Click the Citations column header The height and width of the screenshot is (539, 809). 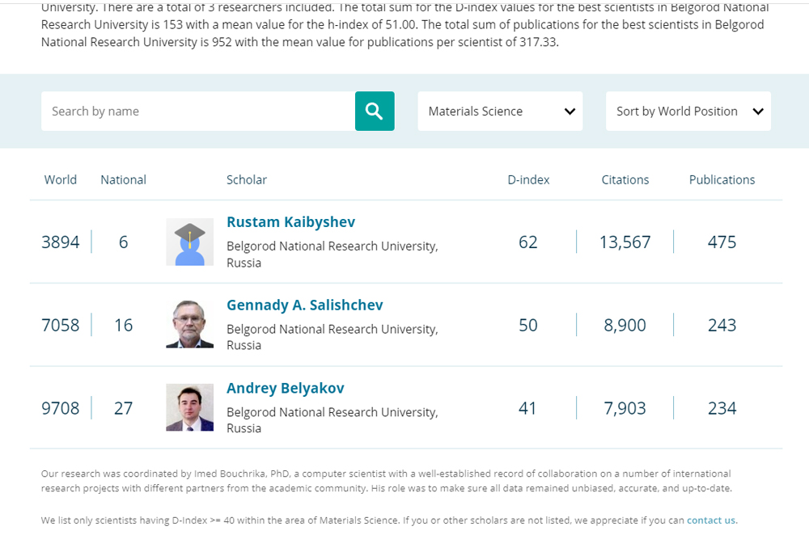pyautogui.click(x=625, y=179)
